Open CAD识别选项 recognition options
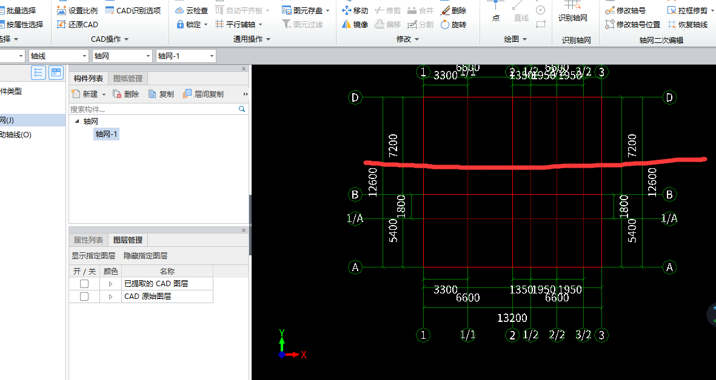The width and height of the screenshot is (716, 380). tap(133, 10)
